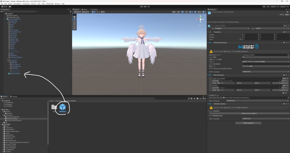Open the FX layer type dropdown

pyautogui.click(x=266, y=57)
